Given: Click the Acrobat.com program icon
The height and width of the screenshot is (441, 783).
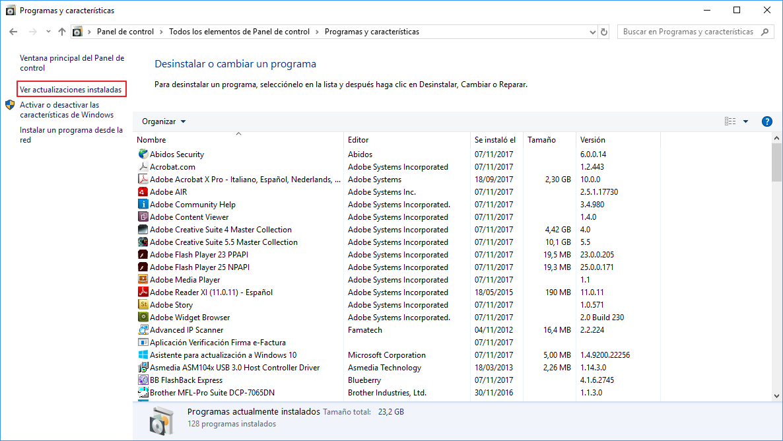Looking at the screenshot, I should (143, 166).
